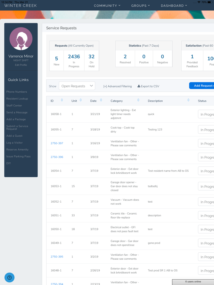Screen dimensions: 214x285
Task: Click the 6 users online bar
Action: (193, 282)
